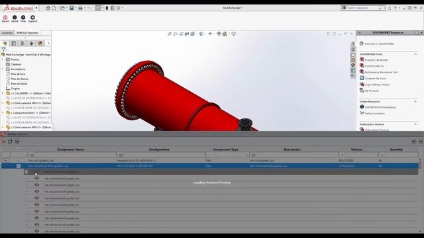
Task: Collapse the Online Resources section
Action: (x=415, y=101)
